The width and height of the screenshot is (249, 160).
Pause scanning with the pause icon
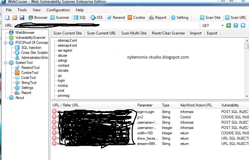tap(236, 25)
